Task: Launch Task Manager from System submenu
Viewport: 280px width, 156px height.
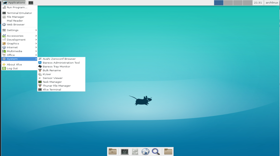Action: click(61, 82)
